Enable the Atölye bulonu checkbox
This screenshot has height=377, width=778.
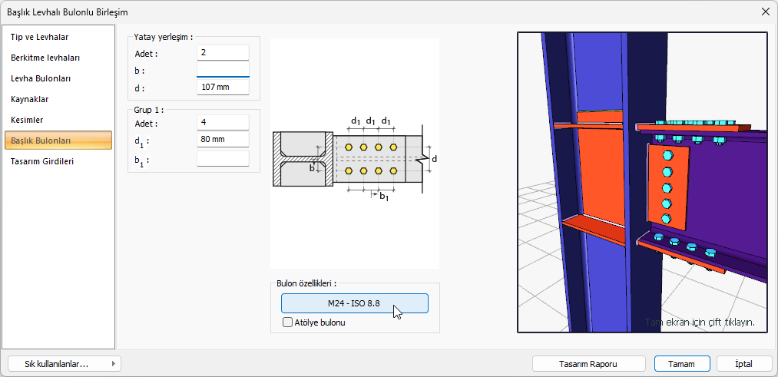[288, 322]
